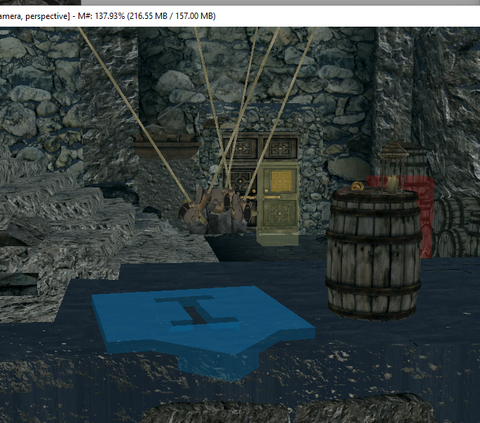The height and width of the screenshot is (423, 480).
Task: Select the lantern on top of barrel
Action: tap(393, 168)
